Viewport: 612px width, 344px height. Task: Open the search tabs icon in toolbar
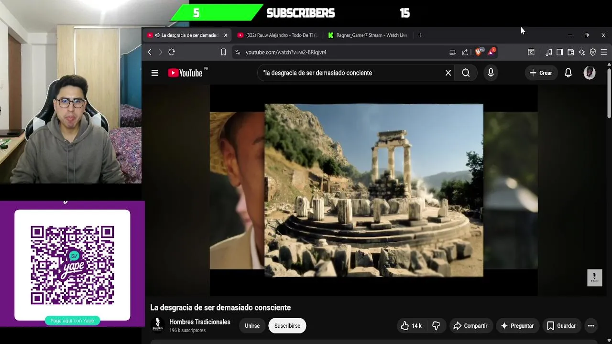(x=531, y=52)
